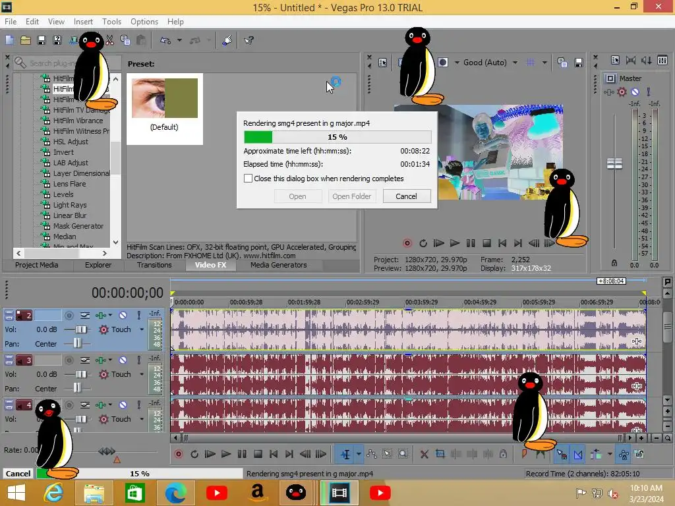Select the Zoom Edit magnifier tool
Image resolution: width=675 pixels, height=506 pixels.
(403, 454)
